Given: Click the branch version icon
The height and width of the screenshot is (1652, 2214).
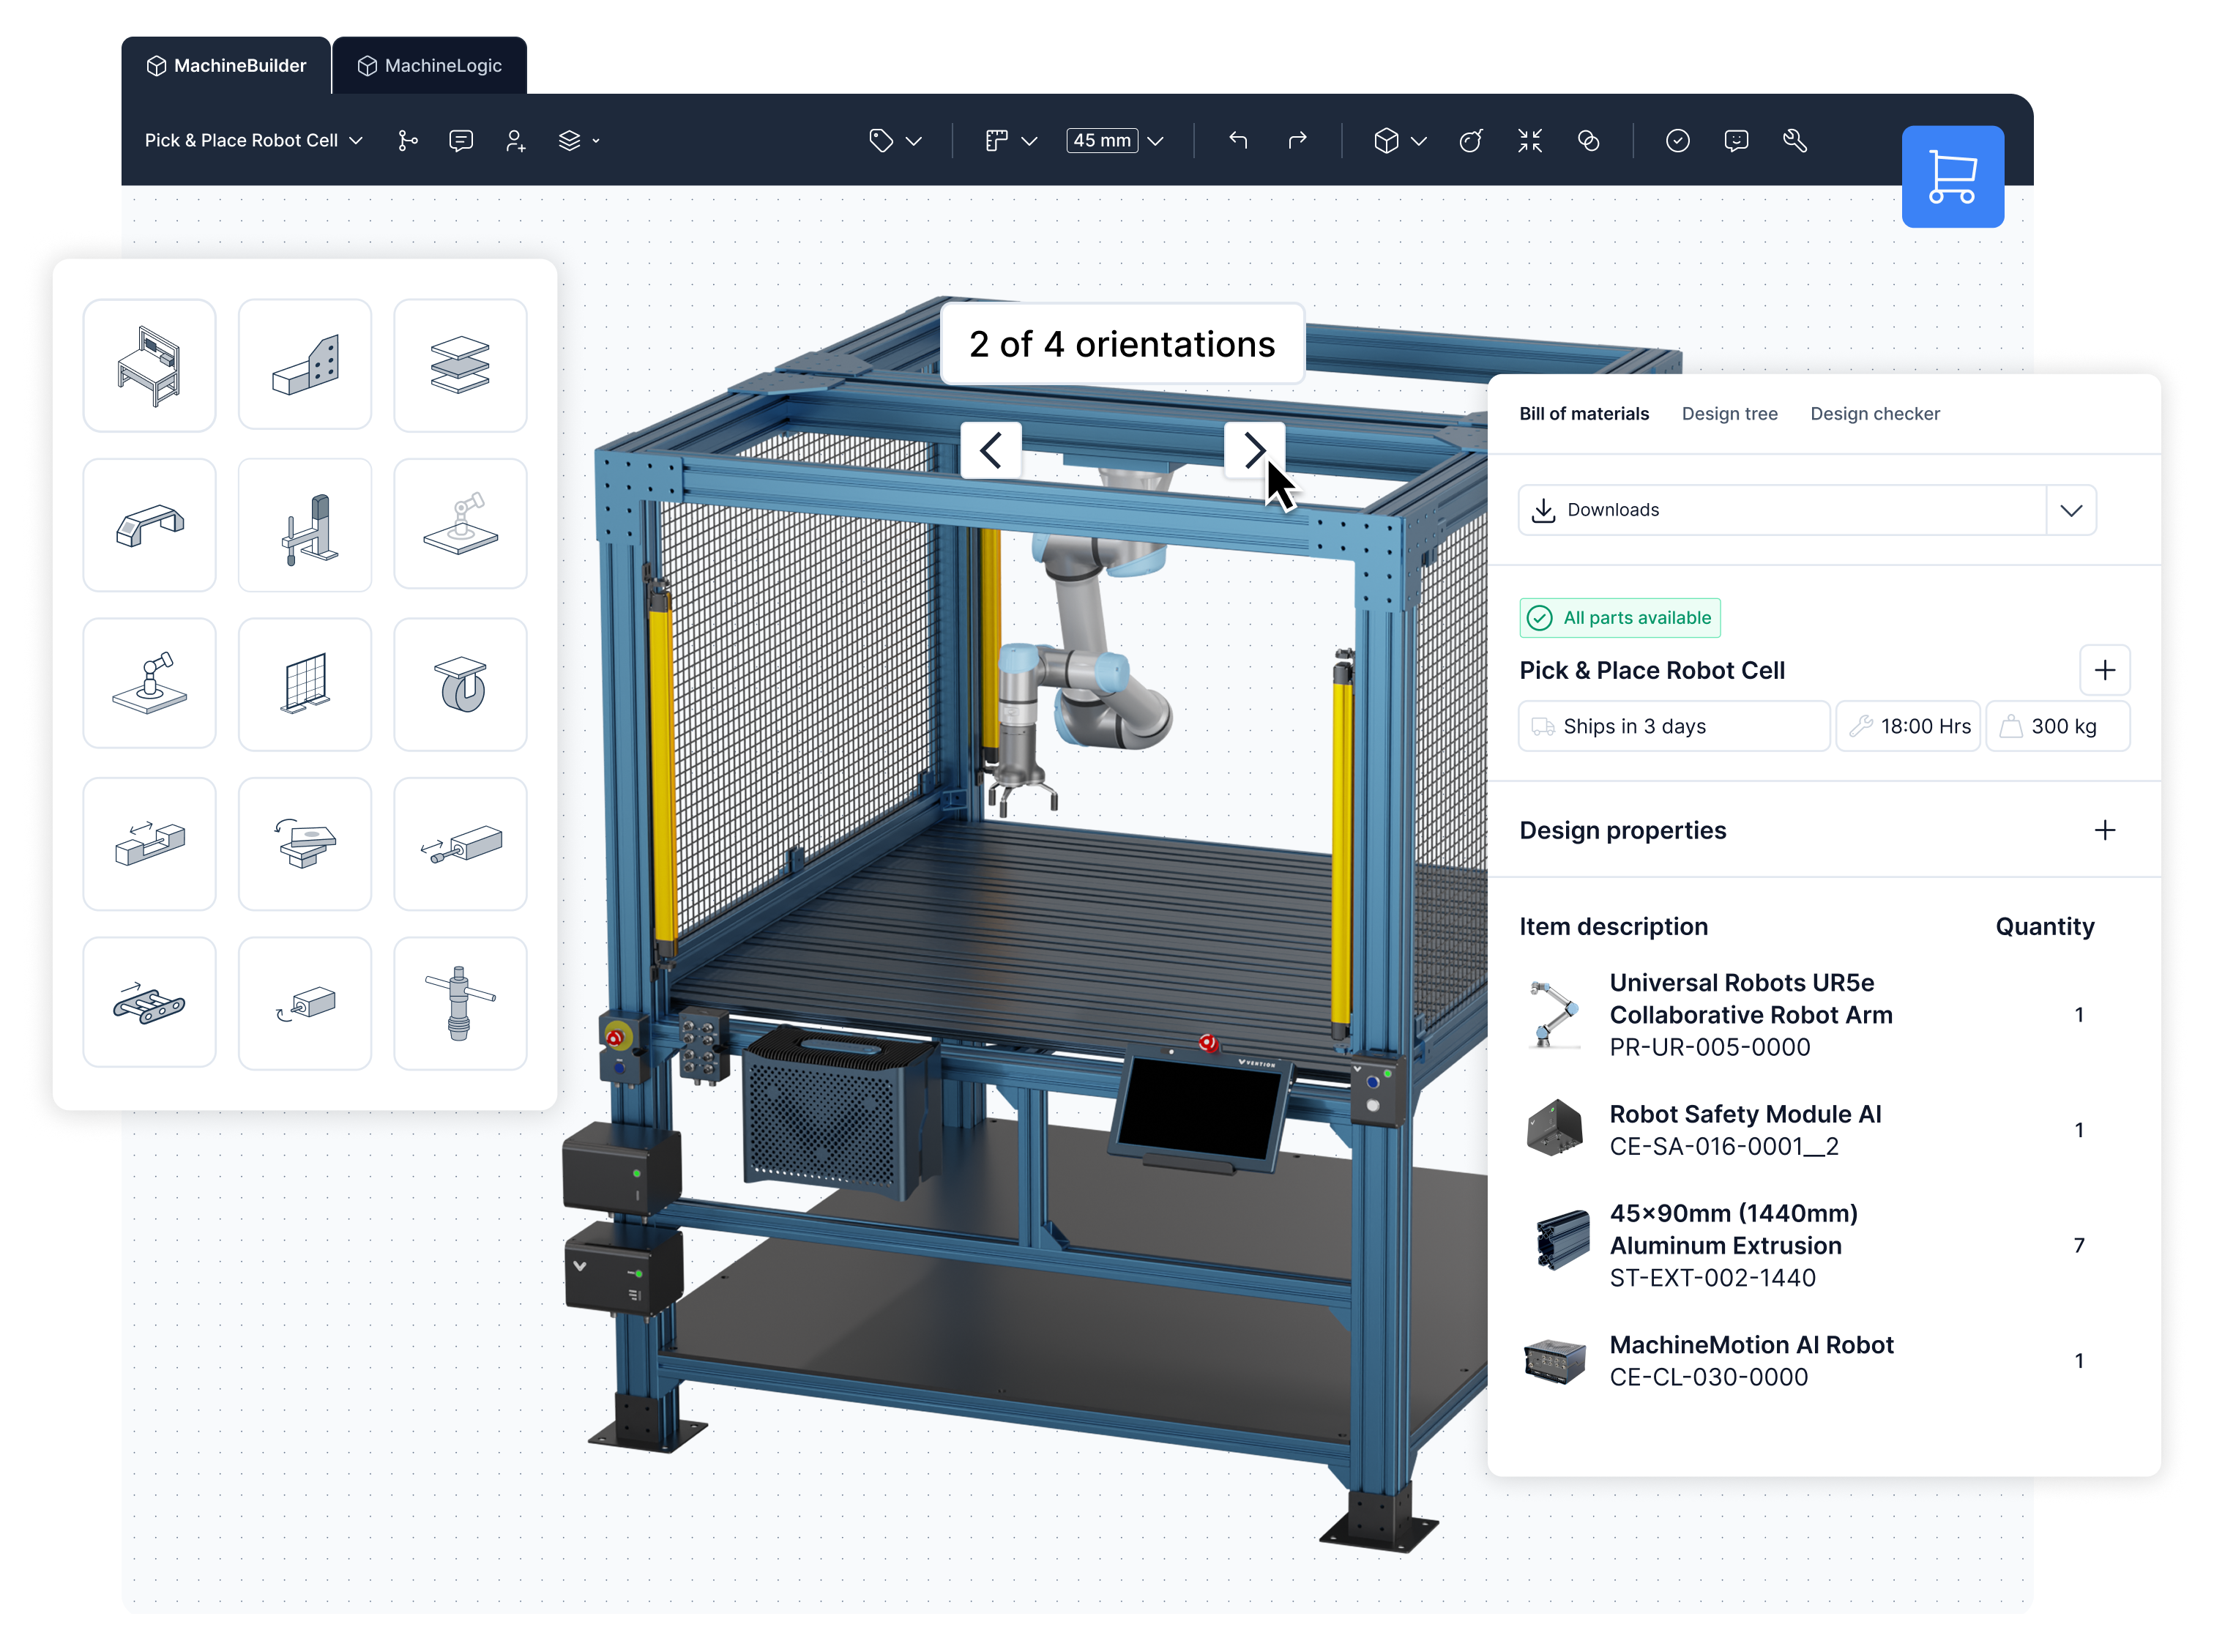Looking at the screenshot, I should coord(407,141).
